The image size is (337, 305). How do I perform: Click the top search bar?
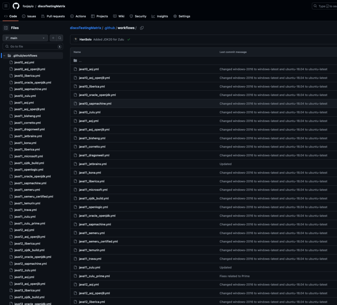[x=324, y=6]
